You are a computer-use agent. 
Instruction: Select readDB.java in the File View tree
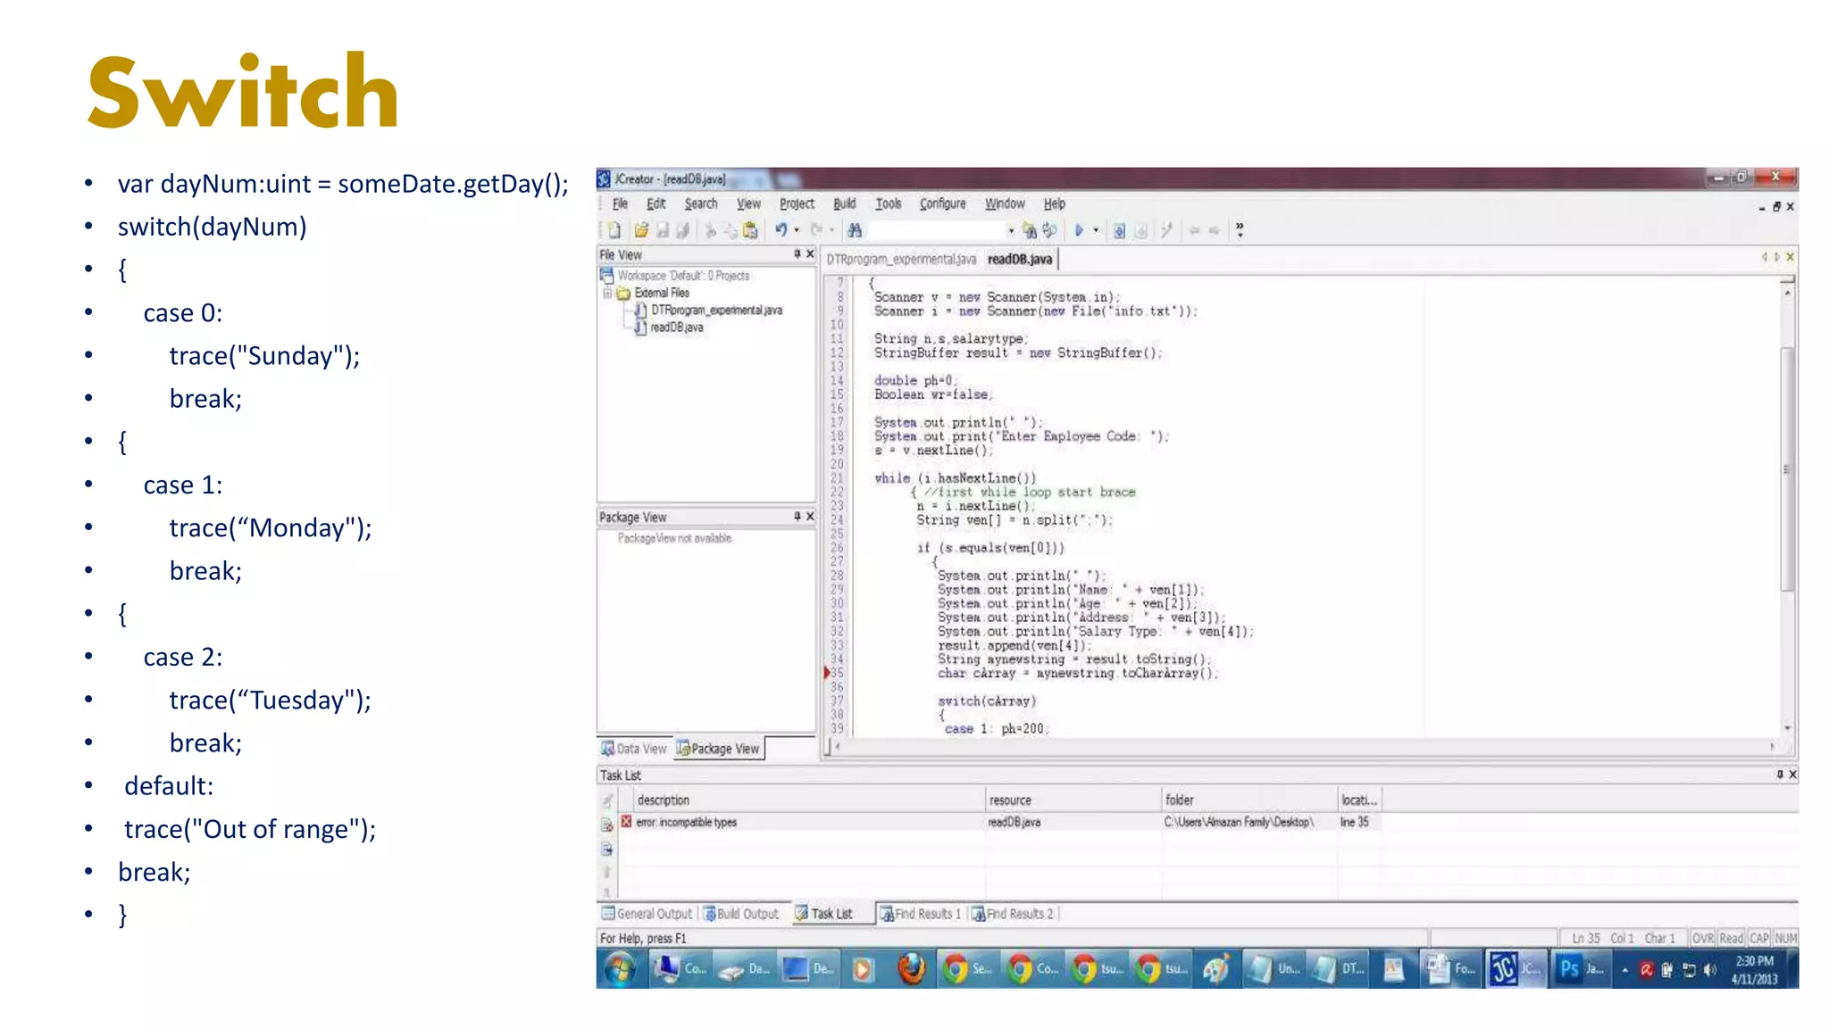click(x=676, y=327)
